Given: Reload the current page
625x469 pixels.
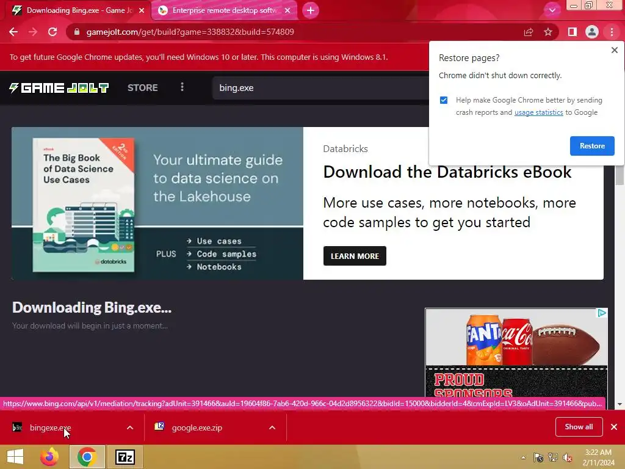Looking at the screenshot, I should (52, 32).
